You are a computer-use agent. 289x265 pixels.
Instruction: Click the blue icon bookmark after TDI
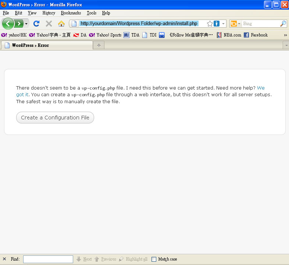[162, 35]
